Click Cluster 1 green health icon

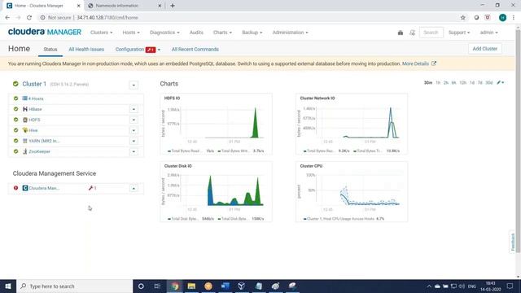[15, 84]
